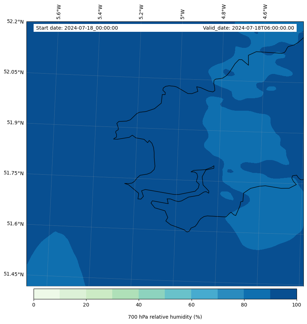Click the colorbar tick label 0

coord(34,305)
